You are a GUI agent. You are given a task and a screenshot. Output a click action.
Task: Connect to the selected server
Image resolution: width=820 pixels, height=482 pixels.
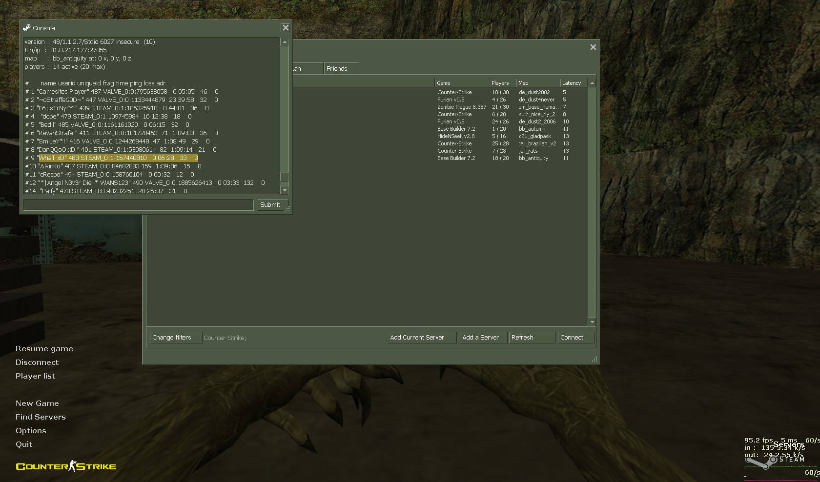coord(575,338)
